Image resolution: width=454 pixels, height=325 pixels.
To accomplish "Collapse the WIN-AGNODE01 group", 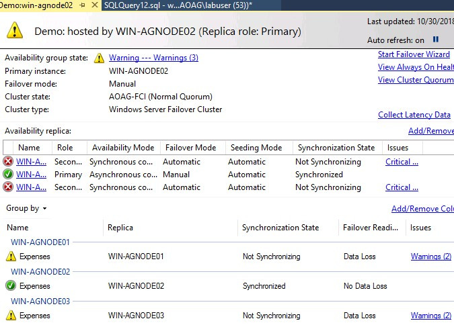I will [40, 242].
